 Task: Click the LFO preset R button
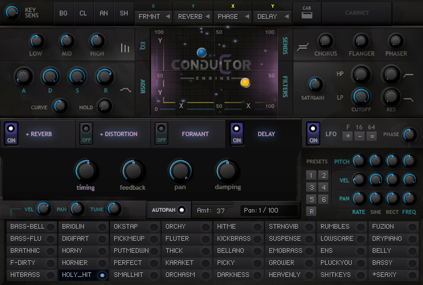tap(311, 211)
